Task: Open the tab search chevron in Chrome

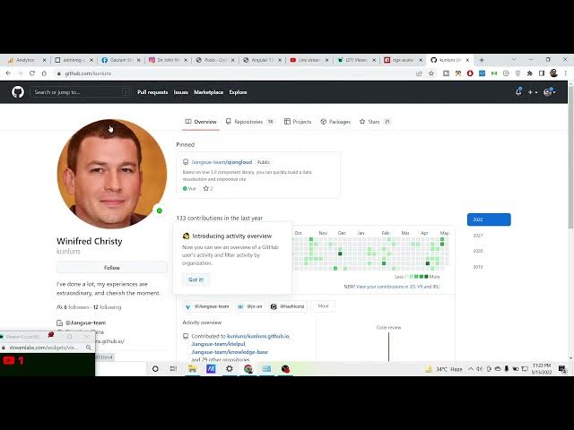Action: (x=514, y=59)
